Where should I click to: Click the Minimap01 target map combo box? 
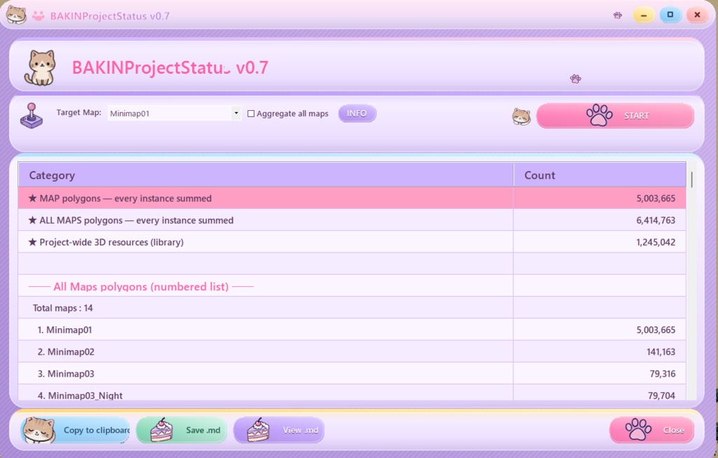tap(174, 113)
